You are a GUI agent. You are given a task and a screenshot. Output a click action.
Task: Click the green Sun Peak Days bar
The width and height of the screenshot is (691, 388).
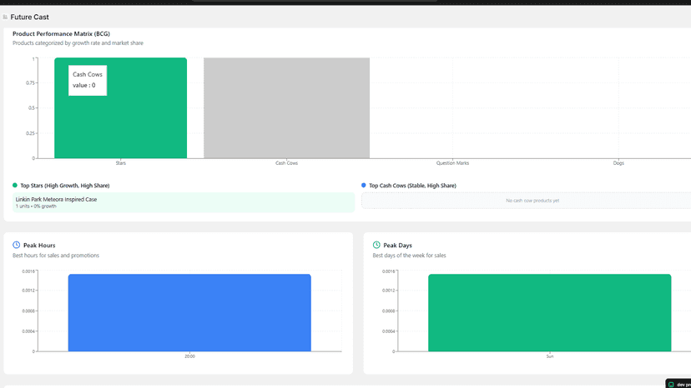tap(549, 313)
